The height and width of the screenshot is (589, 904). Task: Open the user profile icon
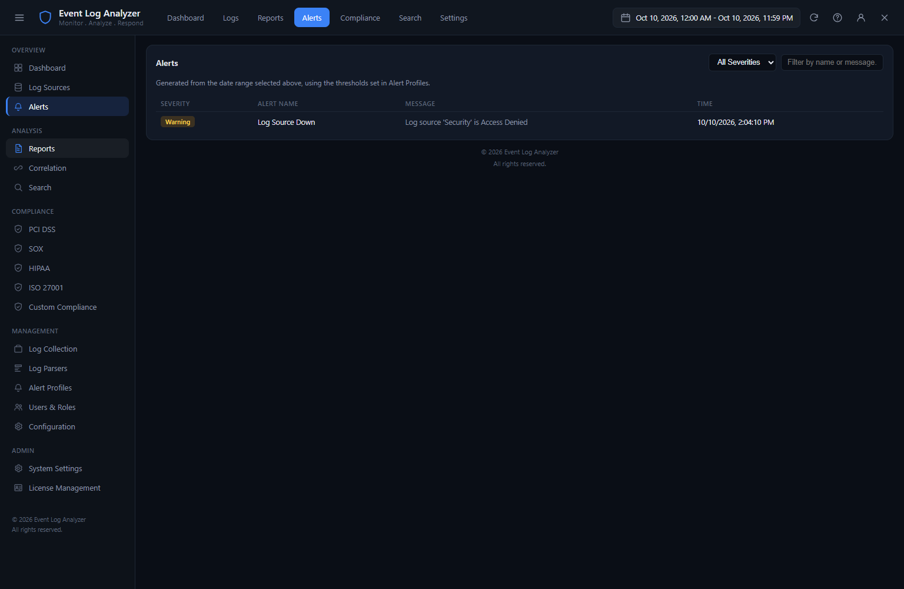coord(861,18)
